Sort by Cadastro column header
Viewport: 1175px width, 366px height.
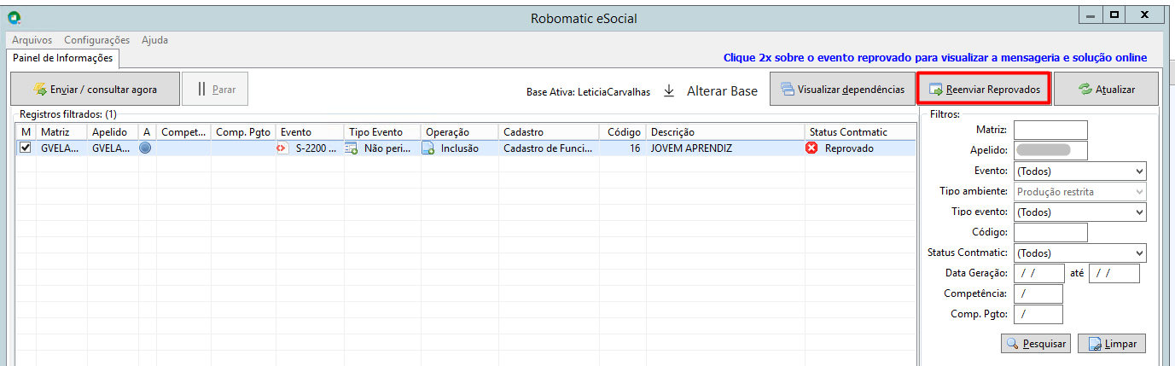click(549, 132)
